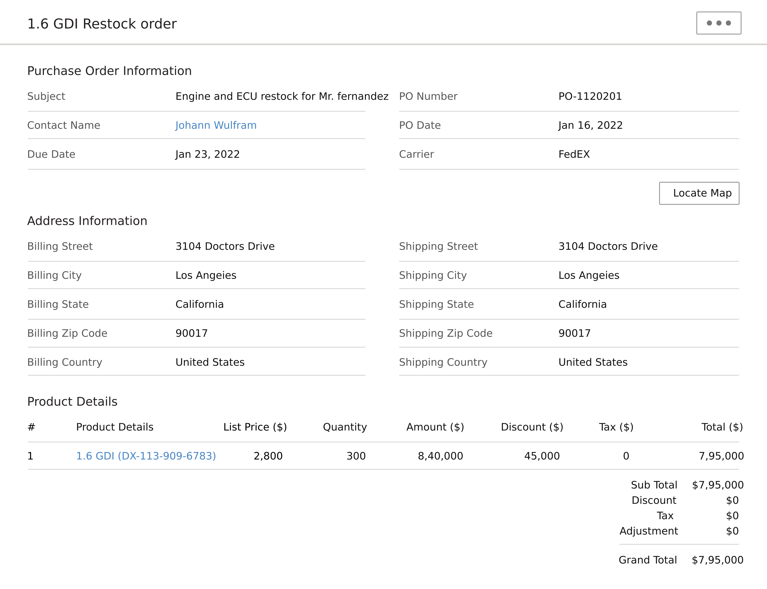
Task: Click the Total ($) column header
Action: (722, 427)
